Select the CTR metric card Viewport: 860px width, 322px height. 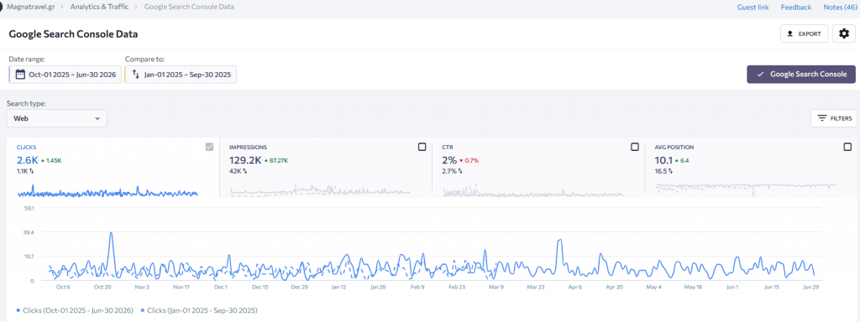coord(538,167)
